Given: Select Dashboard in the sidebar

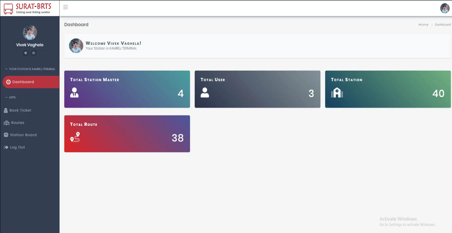Looking at the screenshot, I should (23, 82).
